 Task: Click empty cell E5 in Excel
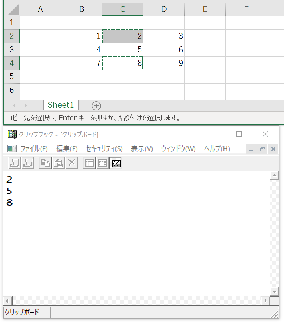pos(205,76)
